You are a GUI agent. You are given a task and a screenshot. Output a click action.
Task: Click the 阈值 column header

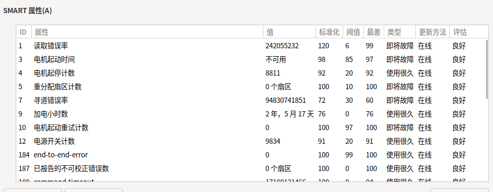(353, 32)
